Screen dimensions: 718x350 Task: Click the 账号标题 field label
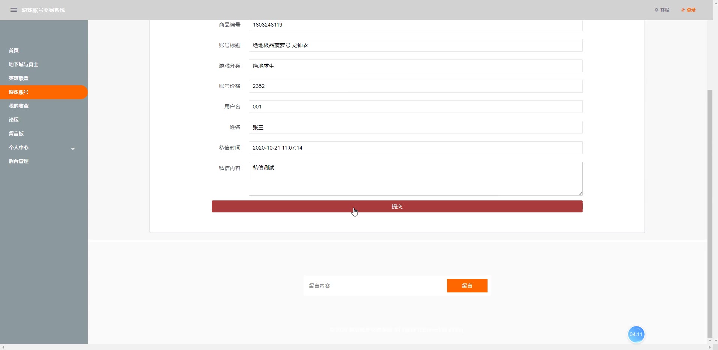230,45
